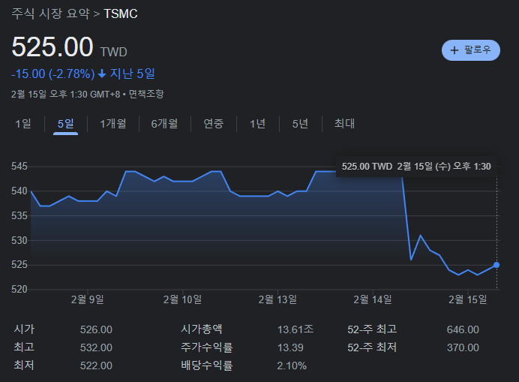The height and width of the screenshot is (382, 519).
Task: Click the 시가총액 market cap label
Action: pos(201,329)
